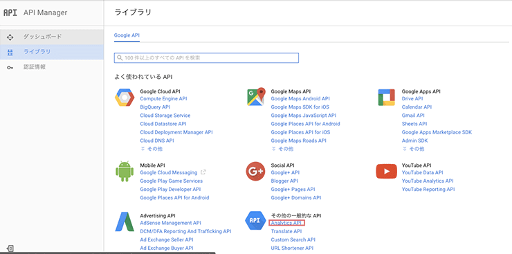Open Google Play Developer API link

pyautogui.click(x=170, y=190)
